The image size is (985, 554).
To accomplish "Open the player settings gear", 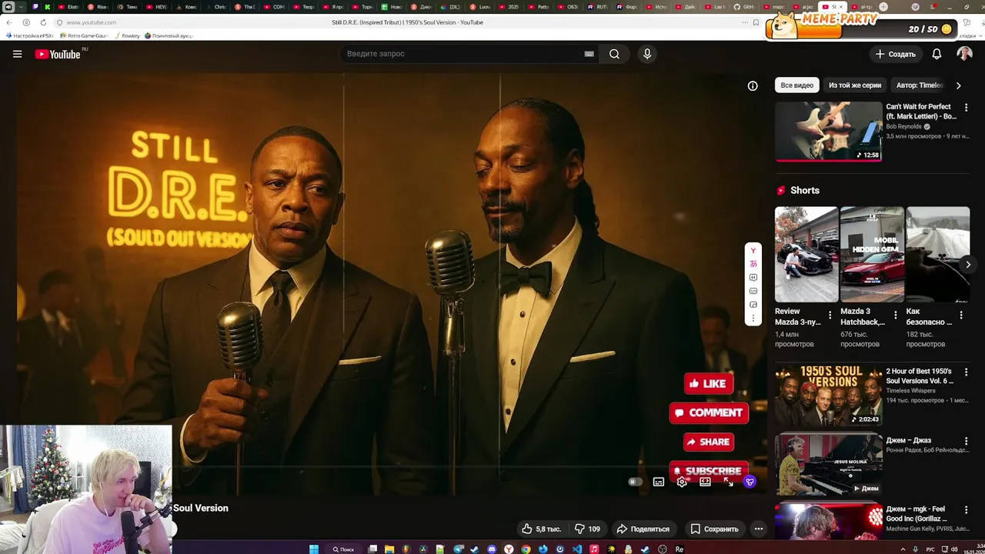I will [682, 482].
